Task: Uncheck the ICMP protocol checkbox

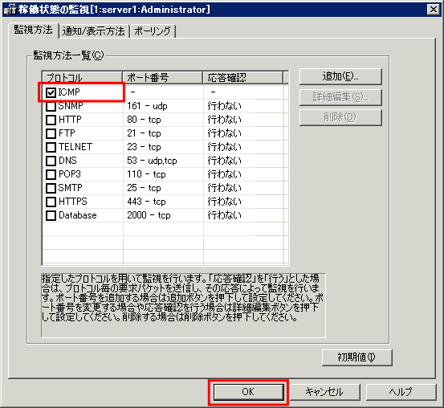Action: click(x=51, y=92)
